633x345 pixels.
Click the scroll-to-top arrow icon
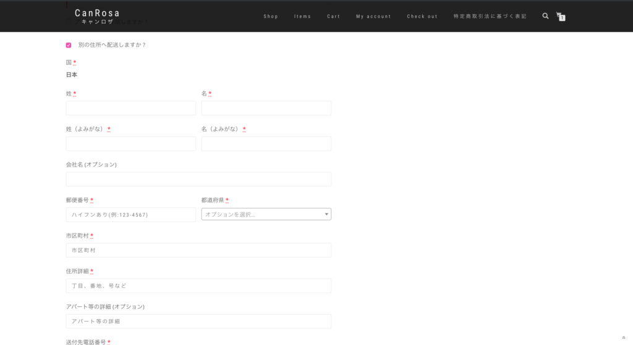tap(624, 338)
